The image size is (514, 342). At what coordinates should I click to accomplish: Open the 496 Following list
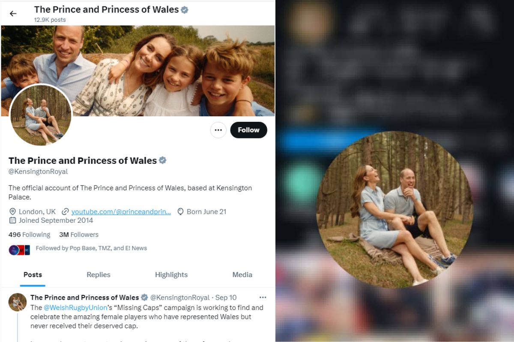coord(29,235)
